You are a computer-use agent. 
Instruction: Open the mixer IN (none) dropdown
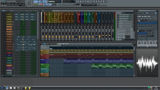coord(128,13)
